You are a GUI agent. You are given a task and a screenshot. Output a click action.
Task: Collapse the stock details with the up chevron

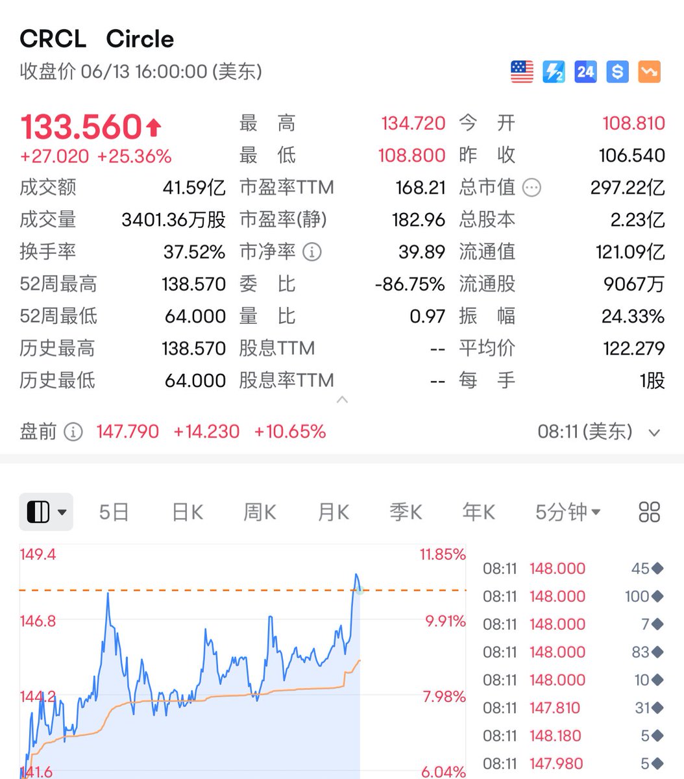[343, 400]
